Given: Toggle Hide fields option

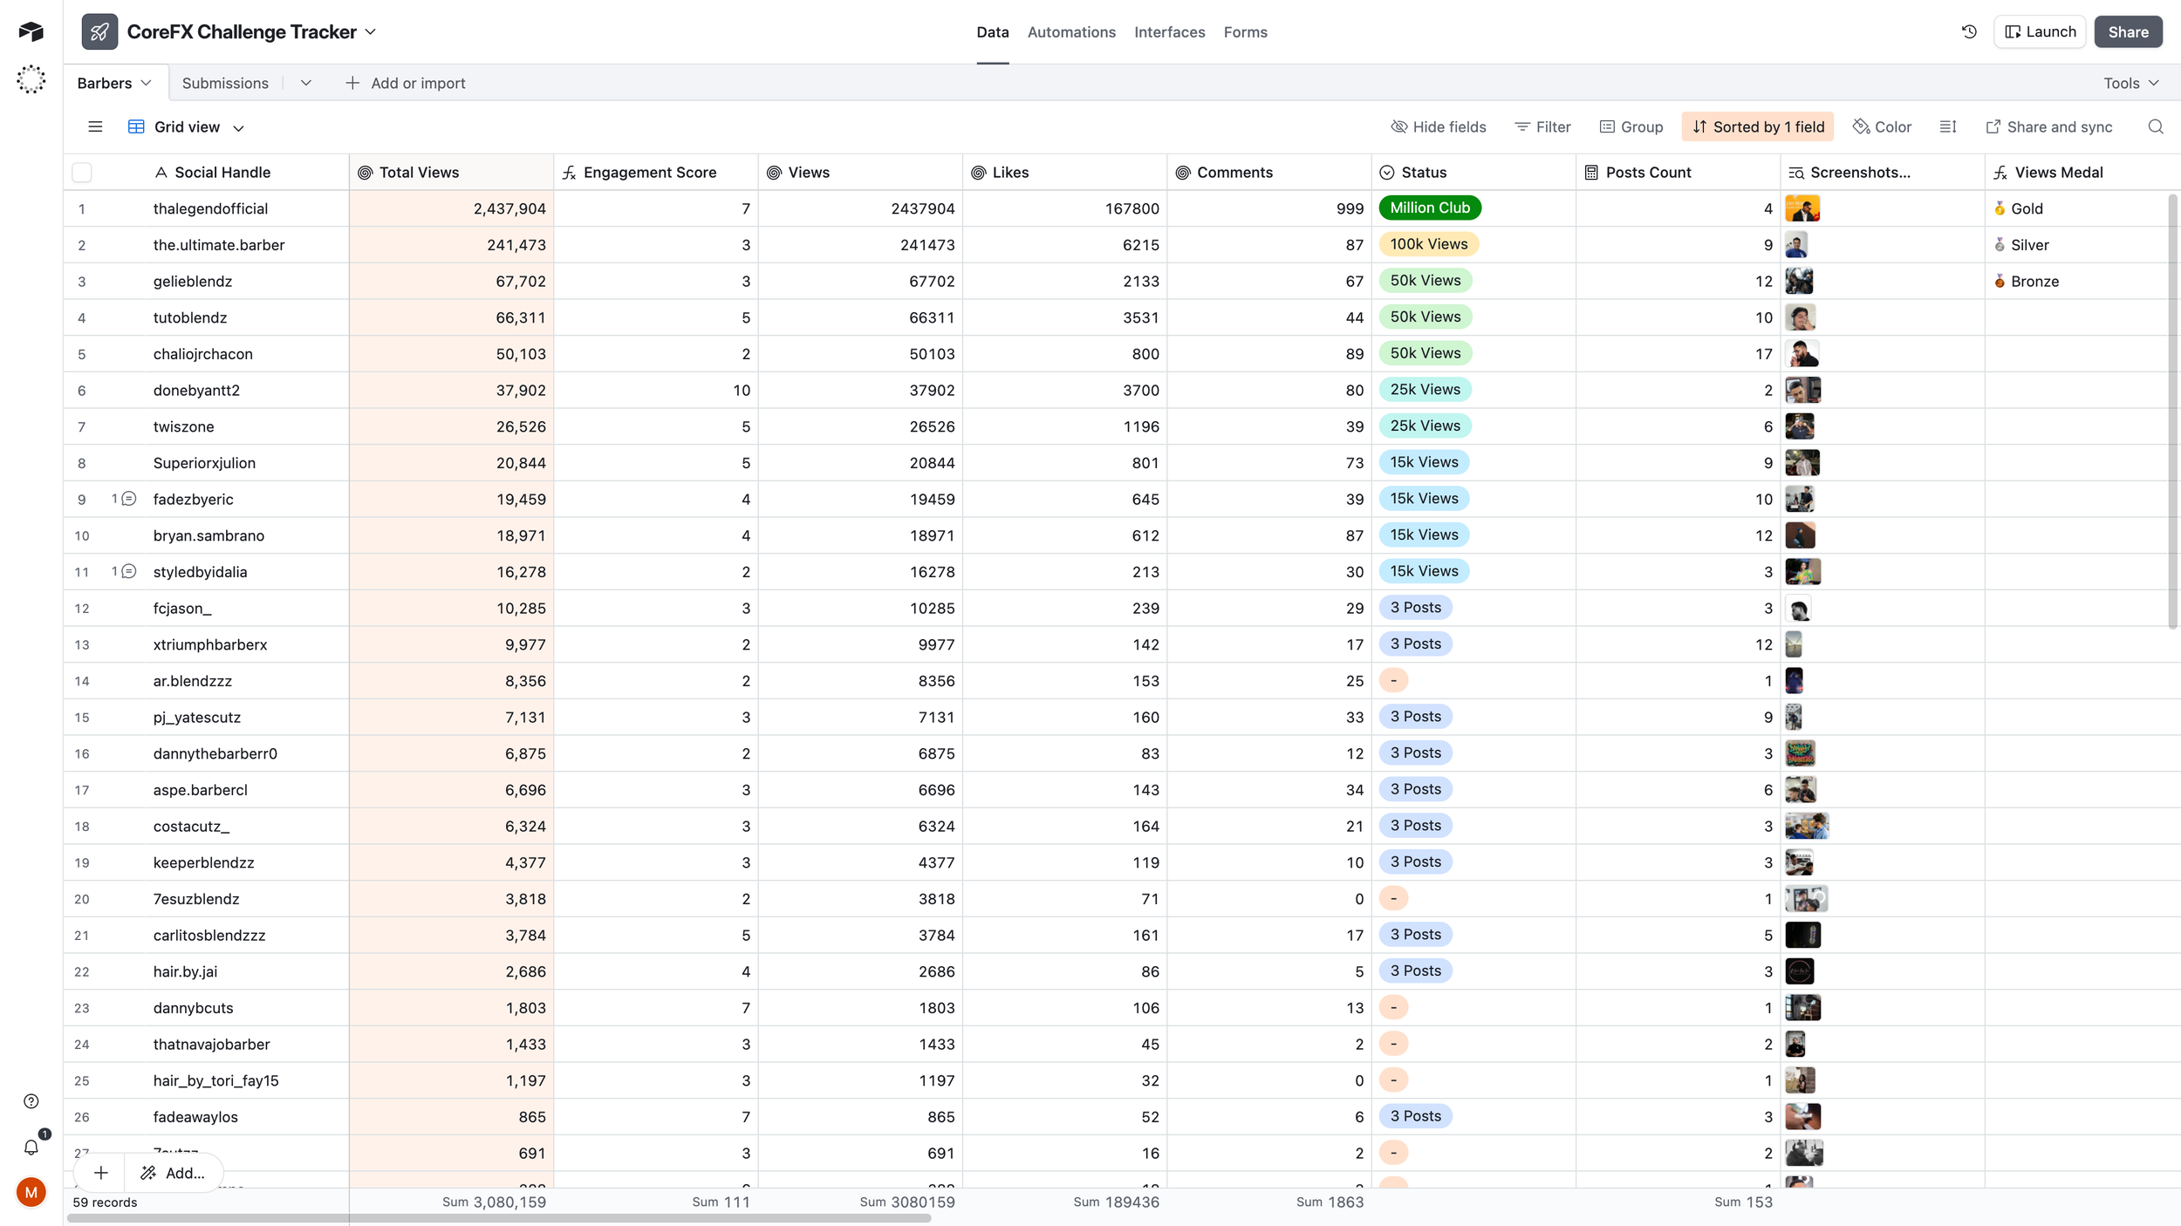Looking at the screenshot, I should point(1439,127).
